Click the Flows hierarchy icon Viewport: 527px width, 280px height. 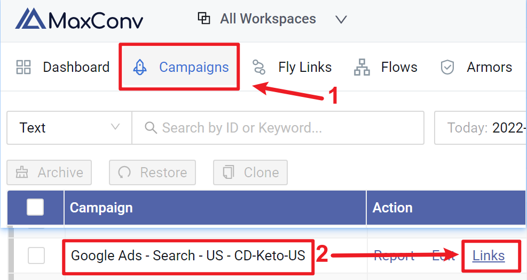(x=362, y=67)
